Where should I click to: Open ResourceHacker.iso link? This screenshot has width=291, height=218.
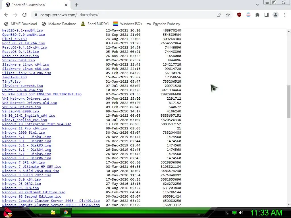pos(20,56)
